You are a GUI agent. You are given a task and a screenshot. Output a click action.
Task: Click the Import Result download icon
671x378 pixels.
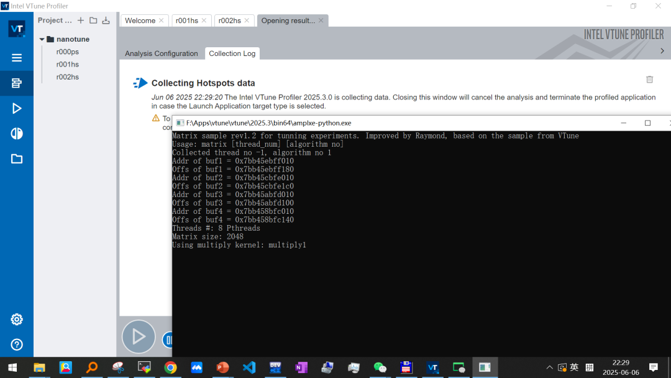click(106, 20)
